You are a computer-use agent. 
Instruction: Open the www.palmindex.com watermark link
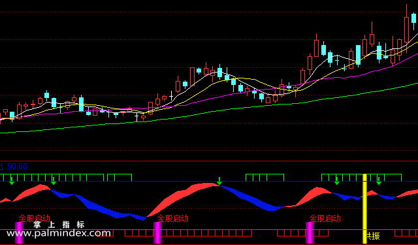(x=59, y=233)
